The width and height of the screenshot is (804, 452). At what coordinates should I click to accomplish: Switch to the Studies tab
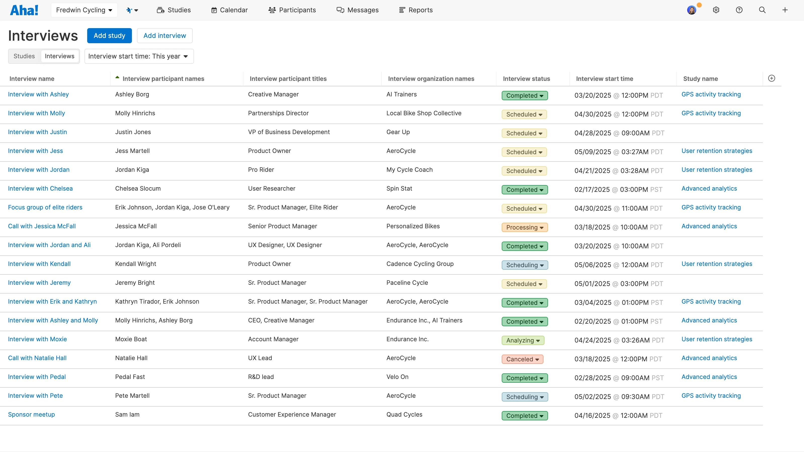tap(24, 56)
